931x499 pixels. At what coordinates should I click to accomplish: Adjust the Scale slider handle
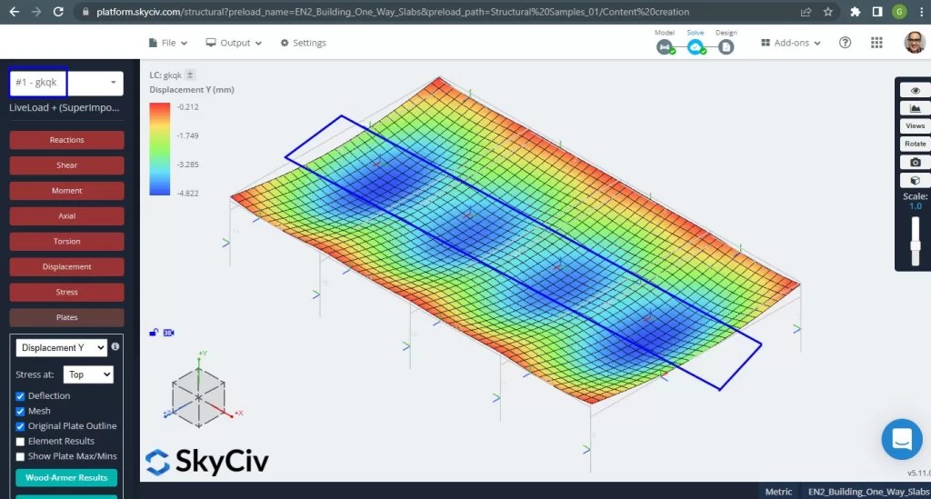pos(915,245)
